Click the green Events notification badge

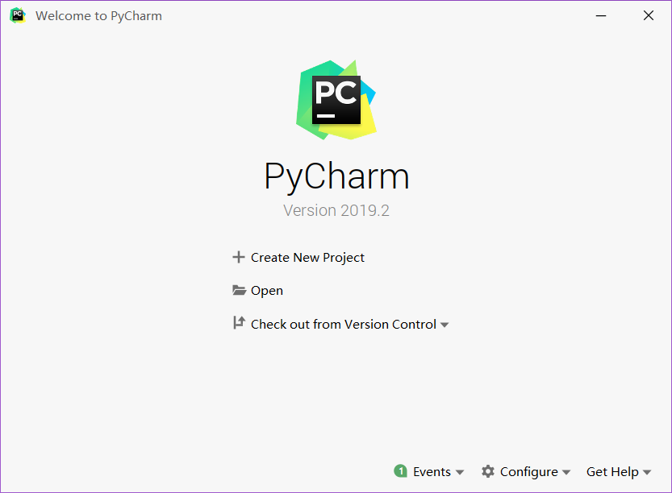(401, 471)
